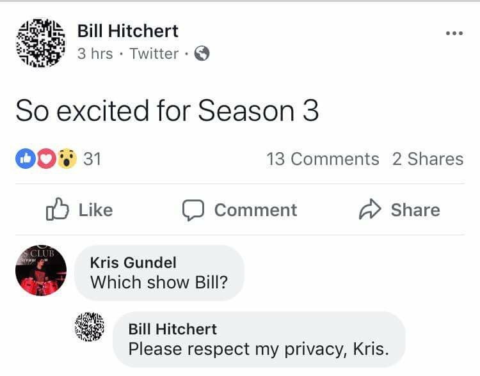Click the Twitter source link
This screenshot has width=480, height=376.
[x=154, y=54]
